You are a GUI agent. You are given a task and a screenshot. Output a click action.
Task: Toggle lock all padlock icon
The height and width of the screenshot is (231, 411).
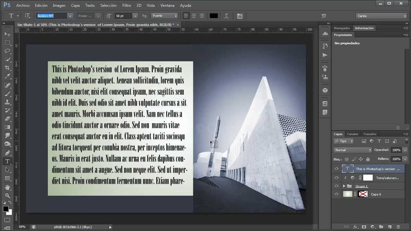pyautogui.click(x=368, y=159)
